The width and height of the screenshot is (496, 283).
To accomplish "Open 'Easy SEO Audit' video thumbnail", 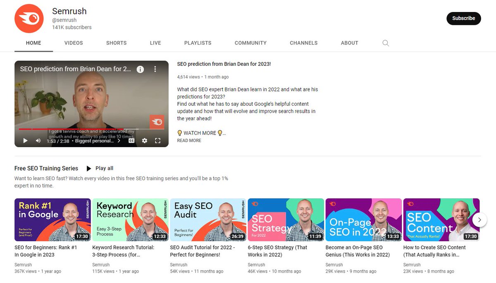I will coord(208,220).
